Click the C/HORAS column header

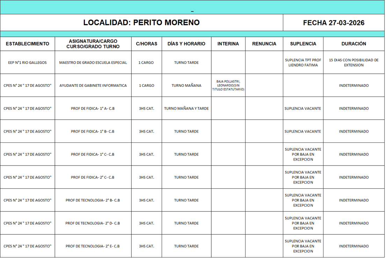(146, 44)
